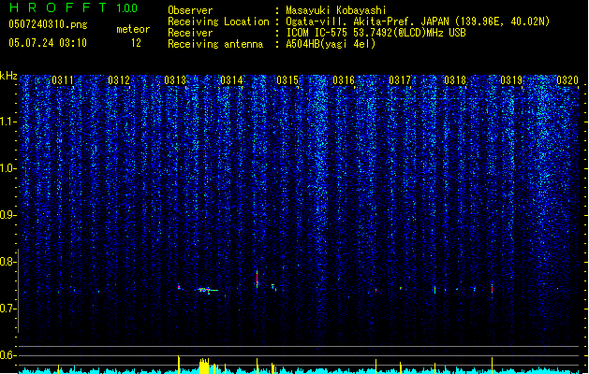Click the 'Observer' field label

click(190, 10)
